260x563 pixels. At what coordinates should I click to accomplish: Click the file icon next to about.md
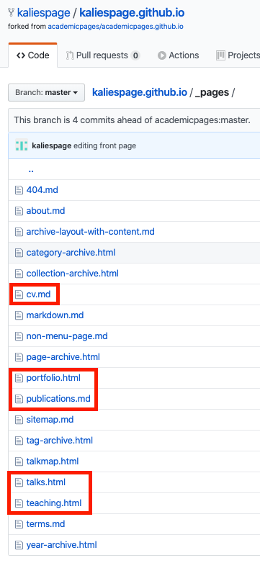coord(19,211)
